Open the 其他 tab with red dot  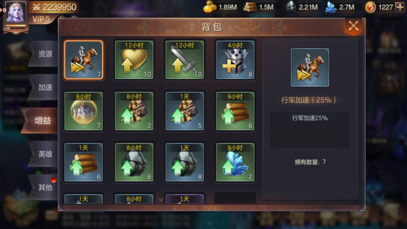(x=44, y=187)
